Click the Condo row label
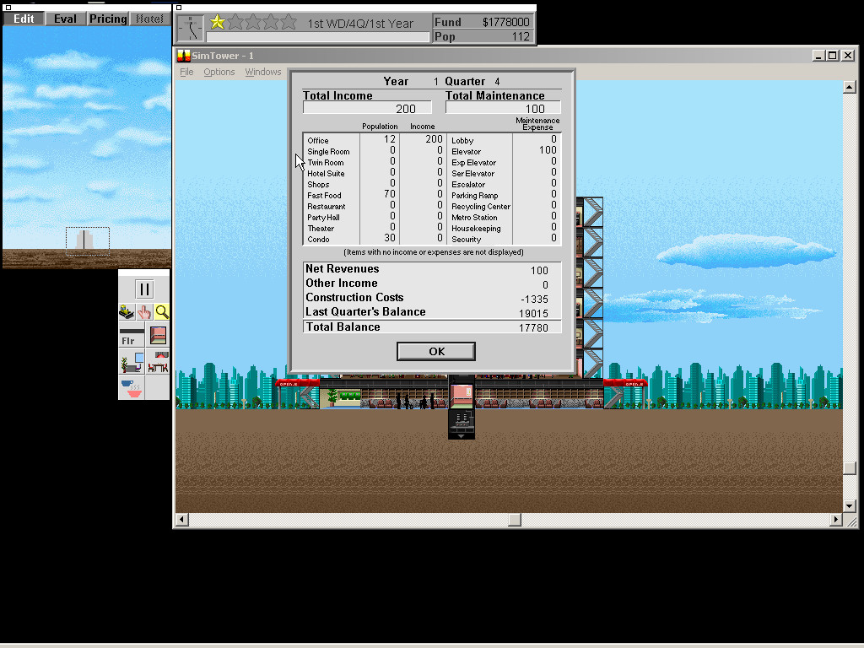This screenshot has height=648, width=864. click(318, 240)
